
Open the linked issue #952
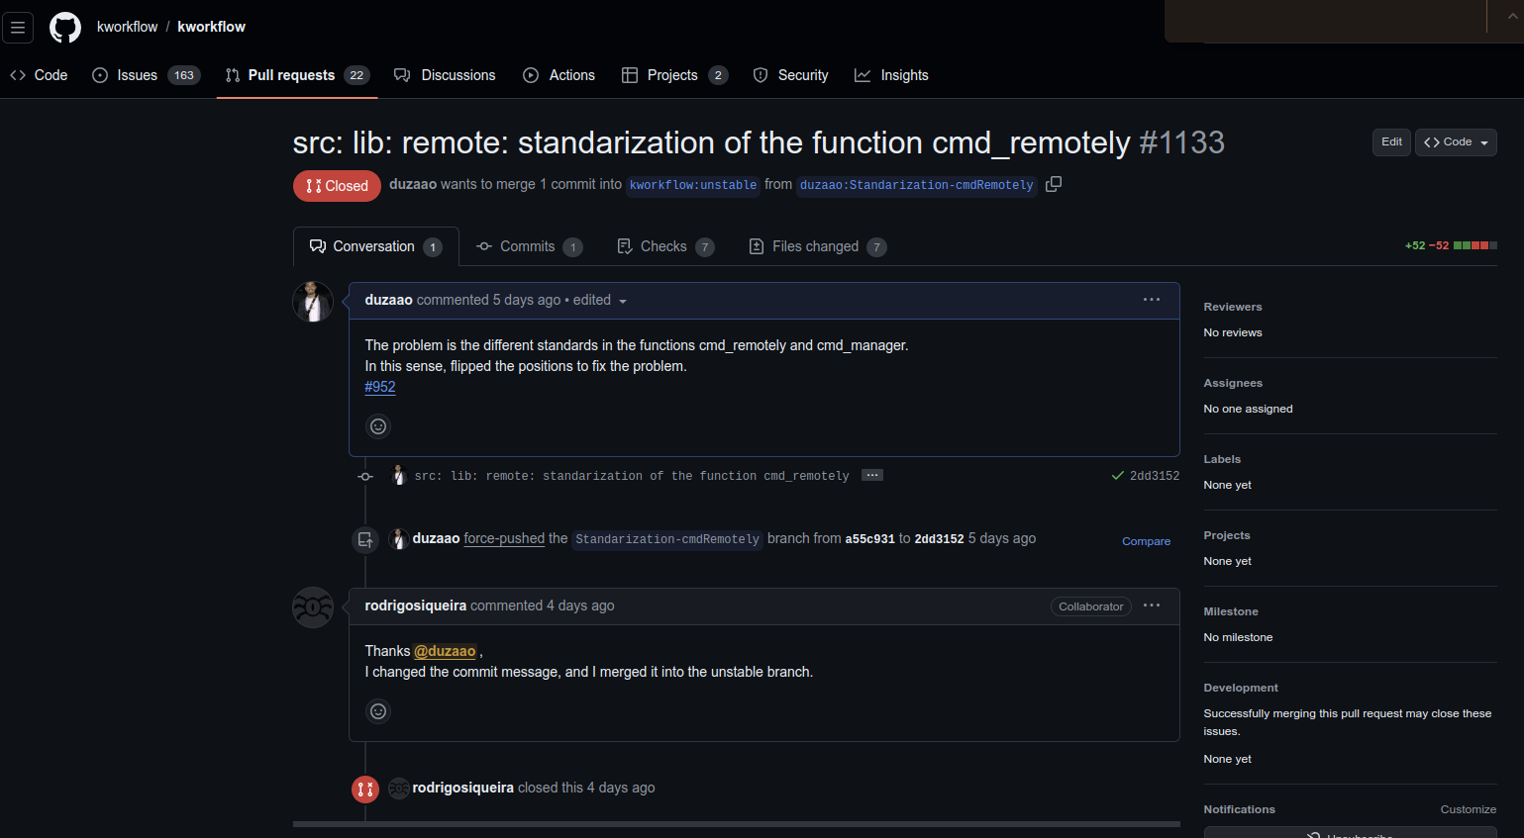pos(380,387)
